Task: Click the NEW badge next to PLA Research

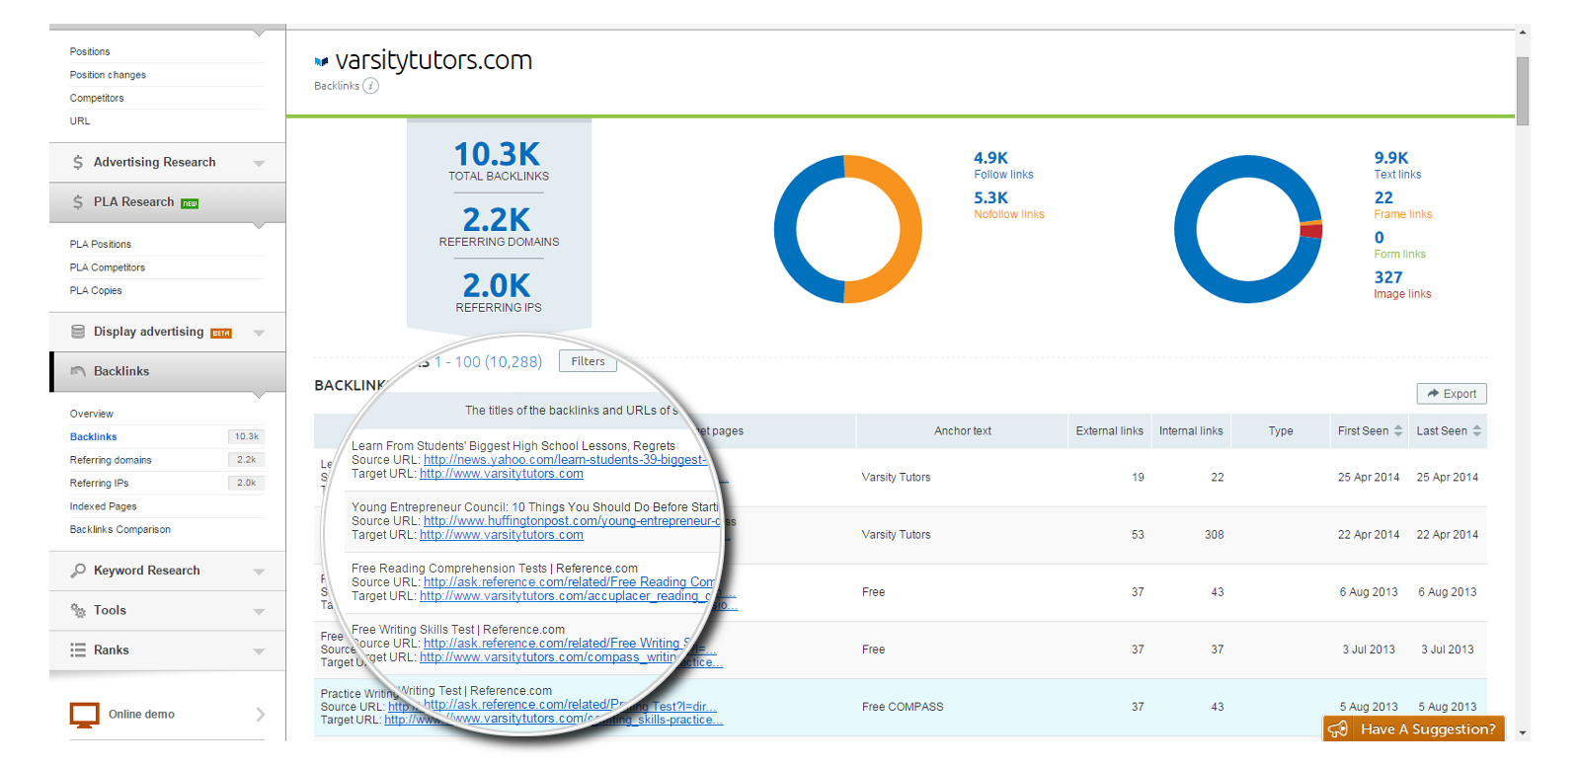Action: pyautogui.click(x=190, y=203)
